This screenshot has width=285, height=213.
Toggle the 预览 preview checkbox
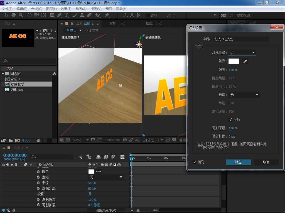click(x=195, y=162)
